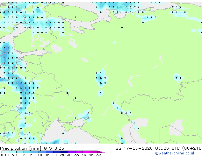Image resolution: width=202 pixels, height=156 pixels.
Task: Click the 'GFS 0.25' model label
Action: [x=54, y=148]
